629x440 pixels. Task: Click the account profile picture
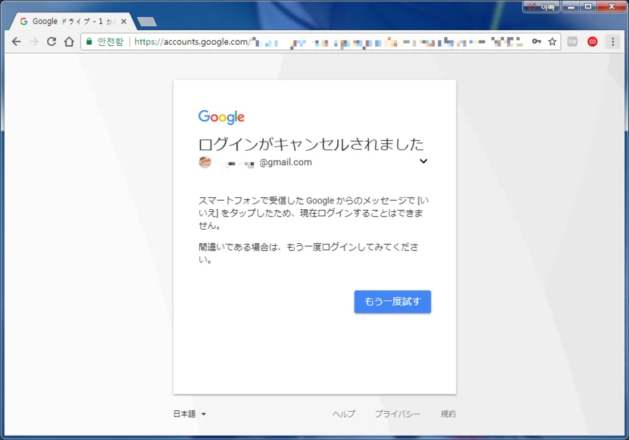[x=204, y=162]
